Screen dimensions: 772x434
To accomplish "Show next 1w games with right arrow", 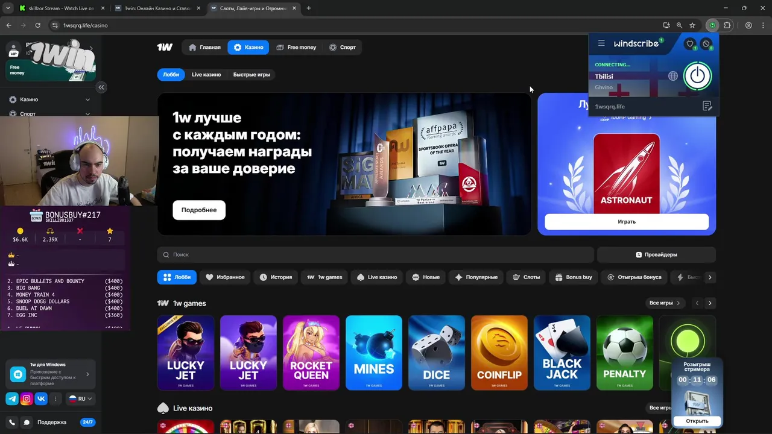I will (x=710, y=303).
